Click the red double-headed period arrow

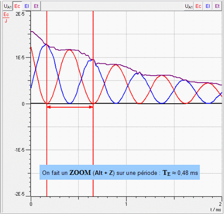[x=70, y=107]
